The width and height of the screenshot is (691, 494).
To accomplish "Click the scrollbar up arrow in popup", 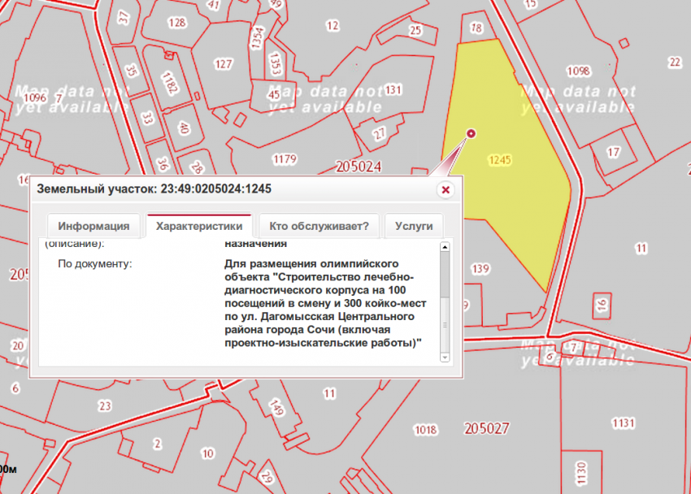I will click(445, 247).
